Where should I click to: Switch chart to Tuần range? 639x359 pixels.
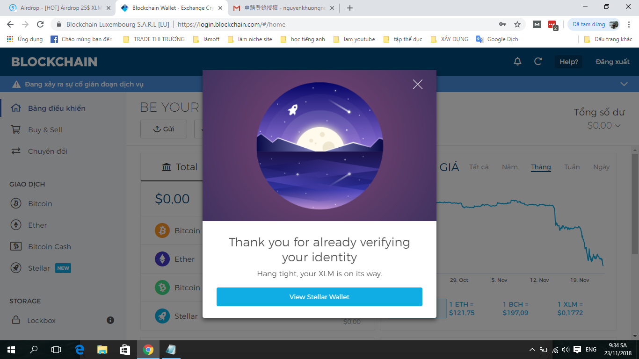pyautogui.click(x=572, y=167)
